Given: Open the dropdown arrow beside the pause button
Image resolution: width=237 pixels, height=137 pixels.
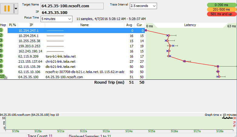Looking at the screenshot, I should [x=16, y=8].
